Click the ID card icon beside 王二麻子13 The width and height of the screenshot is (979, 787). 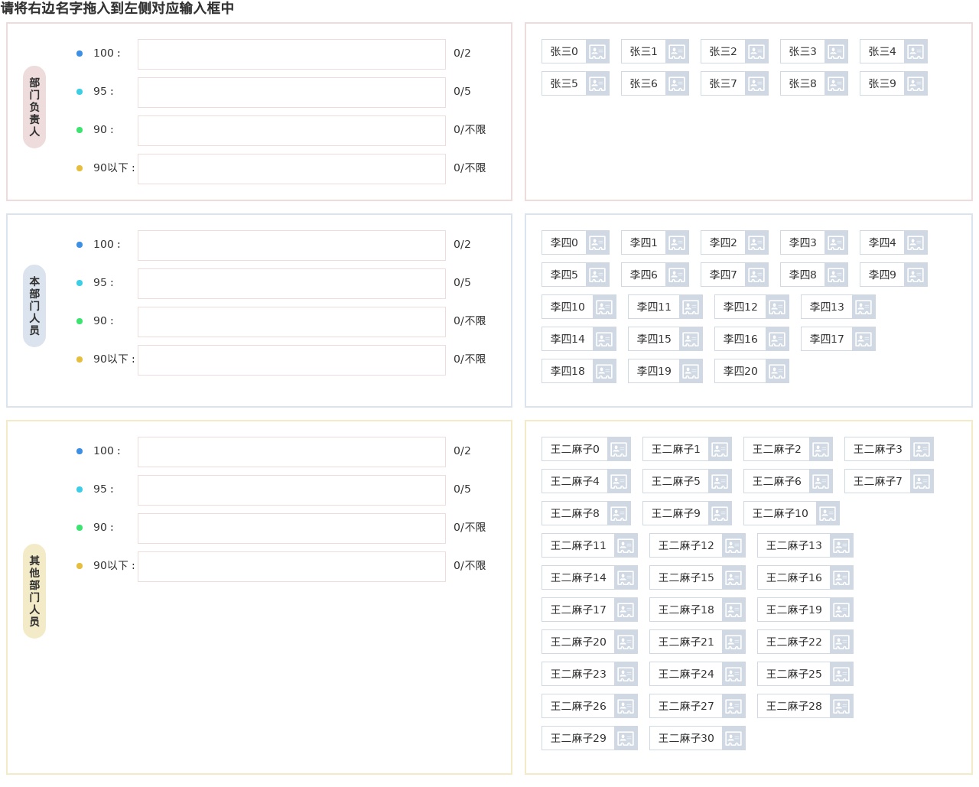point(841,546)
